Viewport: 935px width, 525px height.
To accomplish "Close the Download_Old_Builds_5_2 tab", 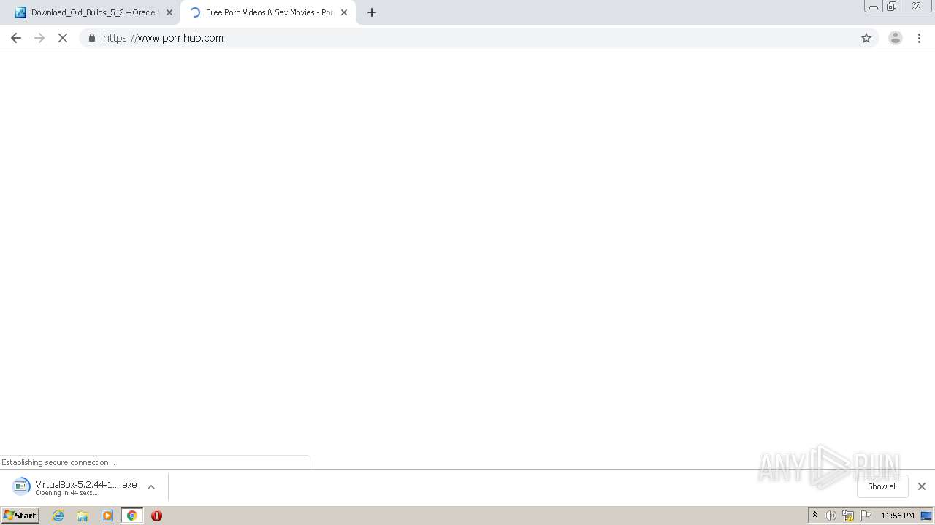I will pos(169,12).
